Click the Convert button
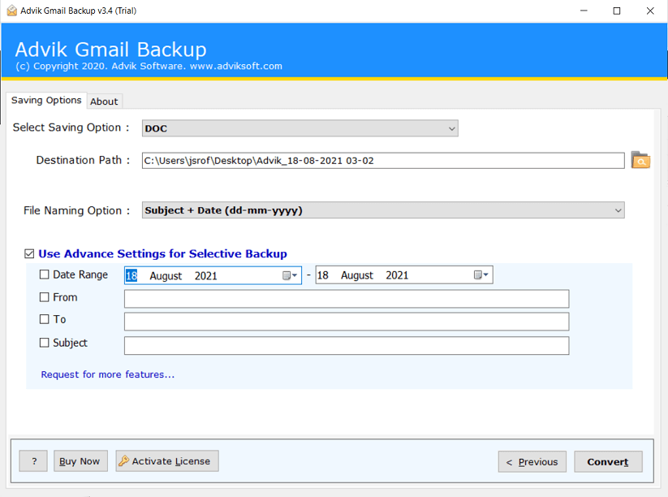Image resolution: width=668 pixels, height=497 pixels. pos(608,461)
